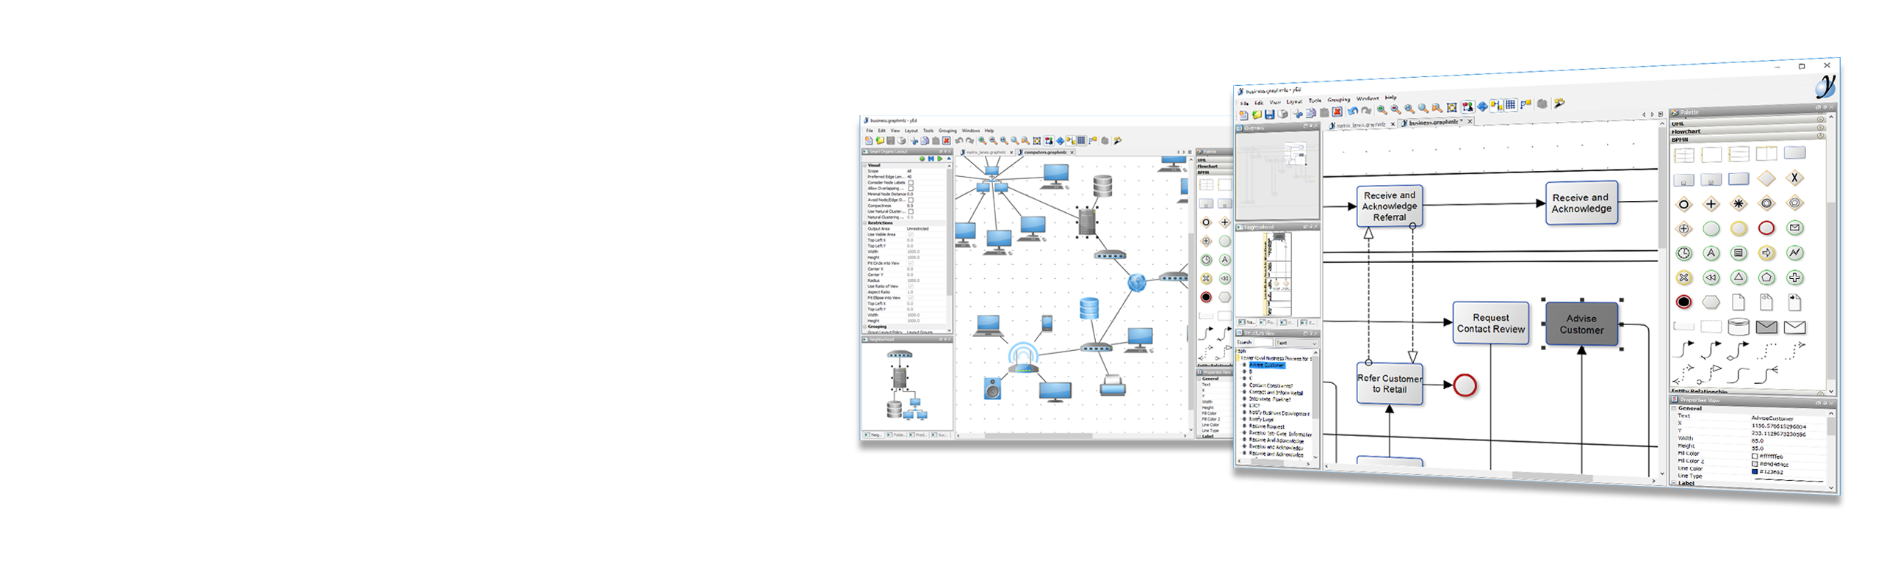Screen dimensions: 1881x585
Task: Toggle the grid icon in right window toolbar
Action: (1510, 106)
